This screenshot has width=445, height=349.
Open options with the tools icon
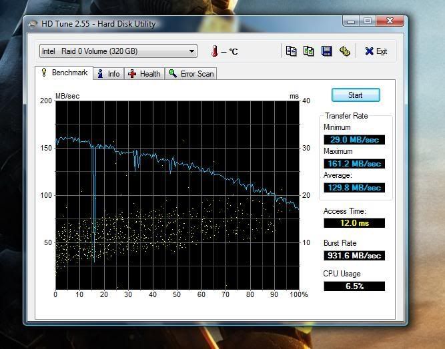tap(344, 51)
